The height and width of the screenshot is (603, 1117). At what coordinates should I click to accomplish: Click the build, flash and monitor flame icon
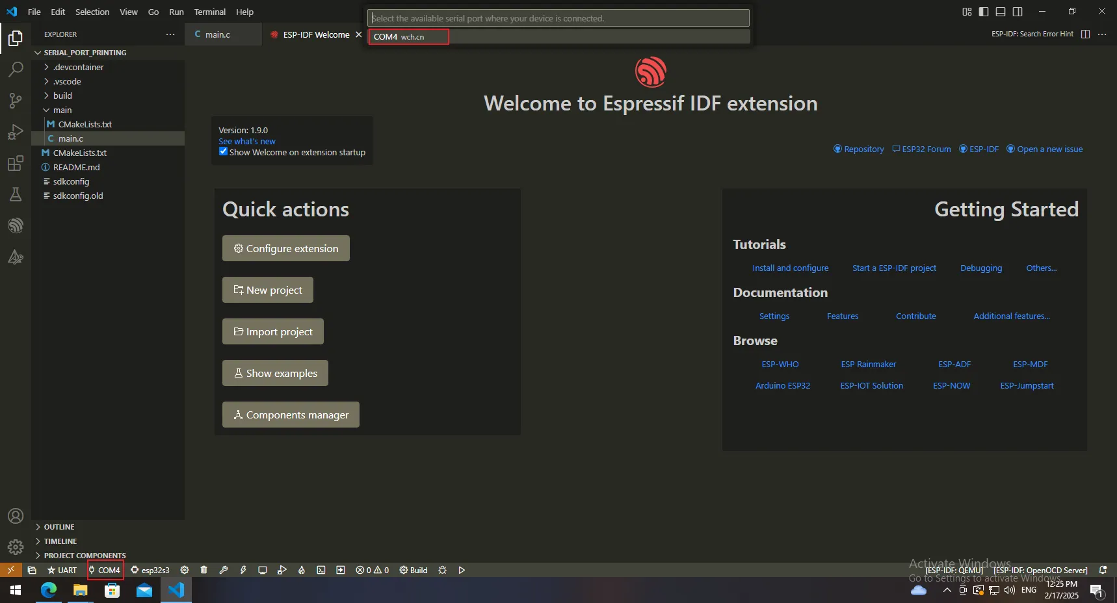[302, 570]
